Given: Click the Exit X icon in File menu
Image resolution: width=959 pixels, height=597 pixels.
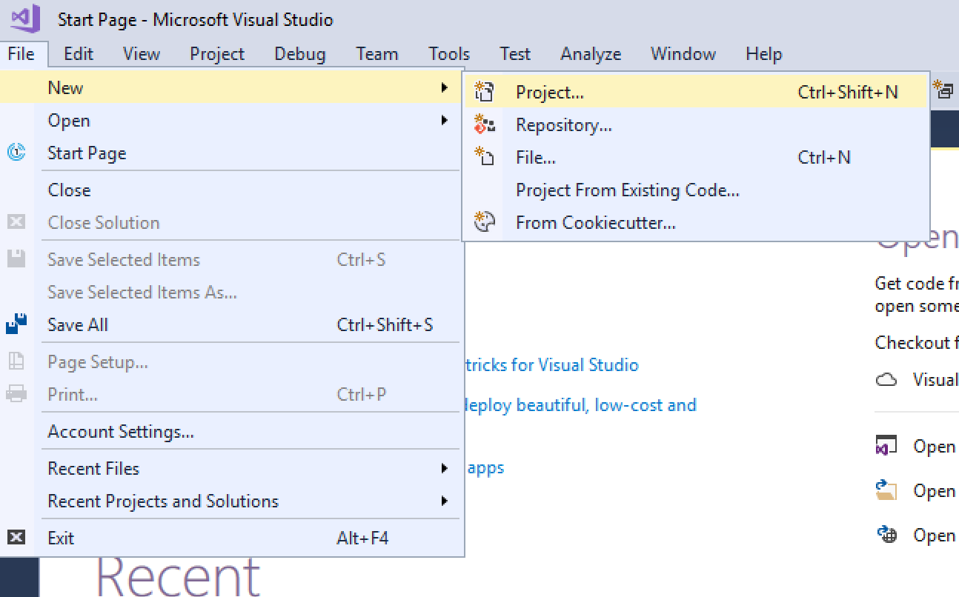Looking at the screenshot, I should (16, 538).
